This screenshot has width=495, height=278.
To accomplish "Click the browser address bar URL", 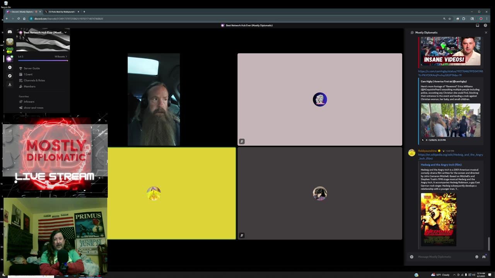I will [x=68, y=19].
